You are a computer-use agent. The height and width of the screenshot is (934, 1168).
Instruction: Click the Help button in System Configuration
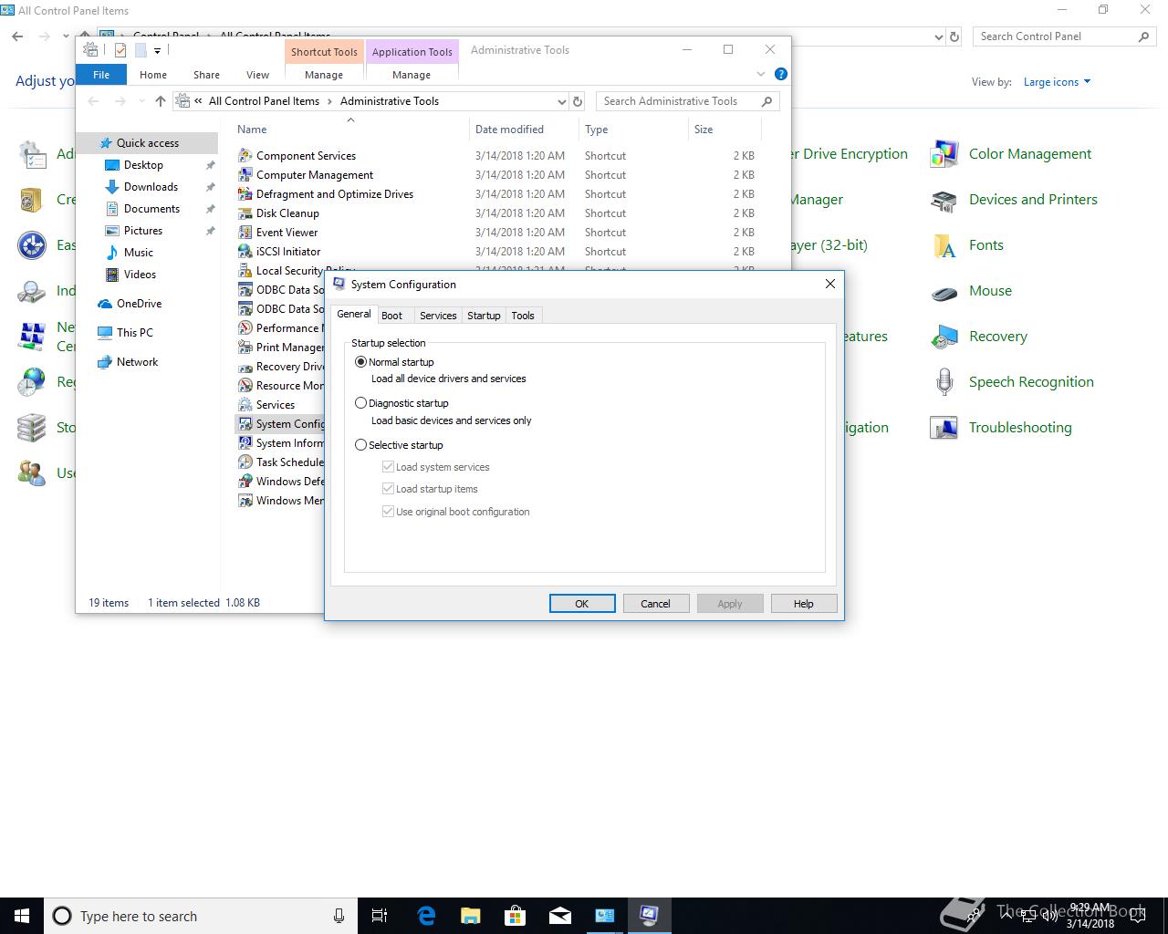[803, 604]
